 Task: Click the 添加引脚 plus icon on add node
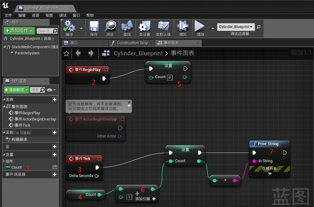pyautogui.click(x=154, y=199)
